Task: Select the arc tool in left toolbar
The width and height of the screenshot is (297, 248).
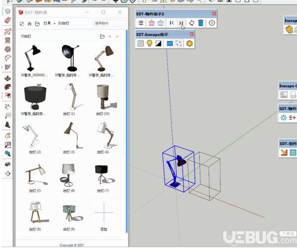Action: pos(7,58)
